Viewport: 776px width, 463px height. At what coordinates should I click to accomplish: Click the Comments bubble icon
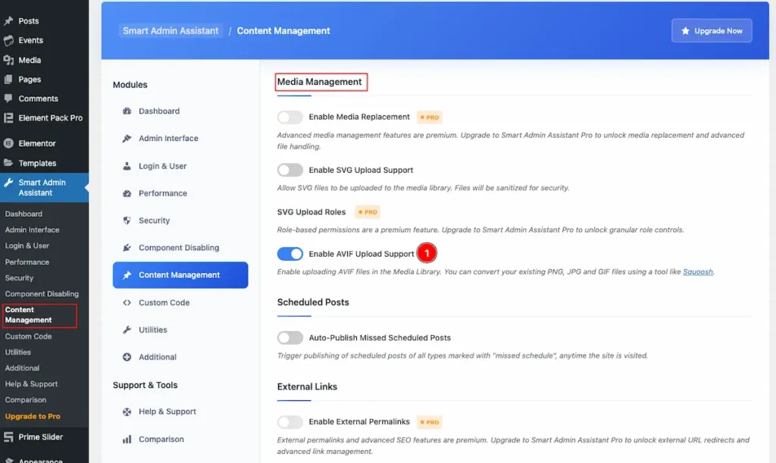8,99
